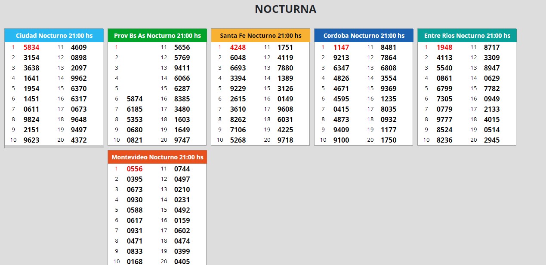Viewport: 546px width, 265px height.
Task: Select number 5874 in Prov Bs As position 6
Action: (x=135, y=99)
